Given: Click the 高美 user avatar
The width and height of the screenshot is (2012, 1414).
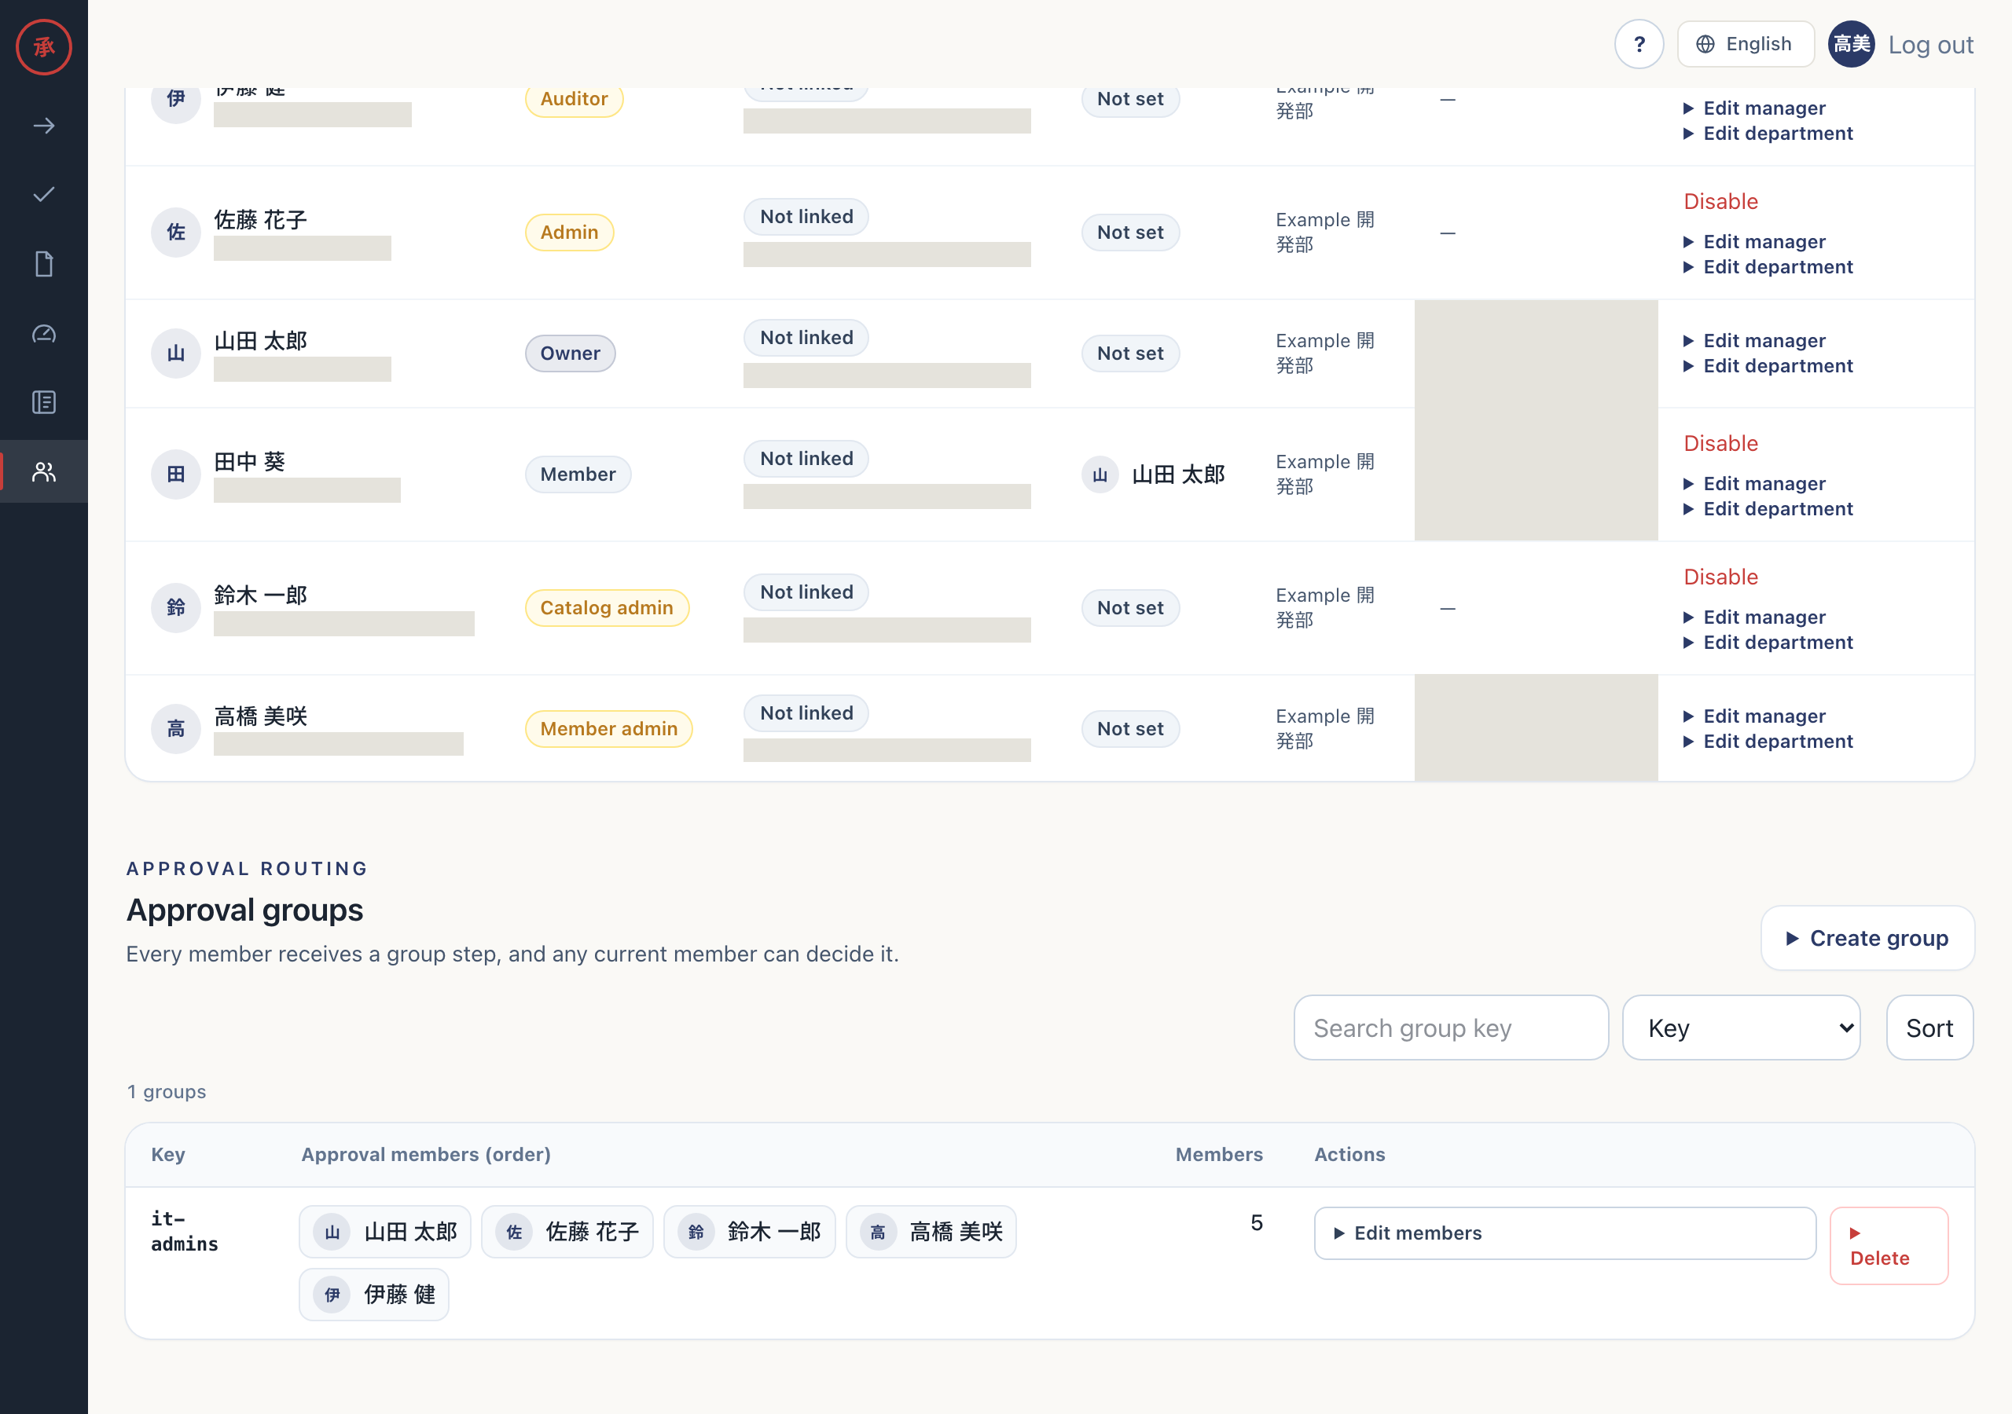Looking at the screenshot, I should click(x=1851, y=44).
